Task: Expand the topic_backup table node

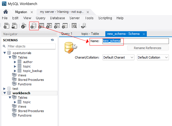Action: coord(15,71)
